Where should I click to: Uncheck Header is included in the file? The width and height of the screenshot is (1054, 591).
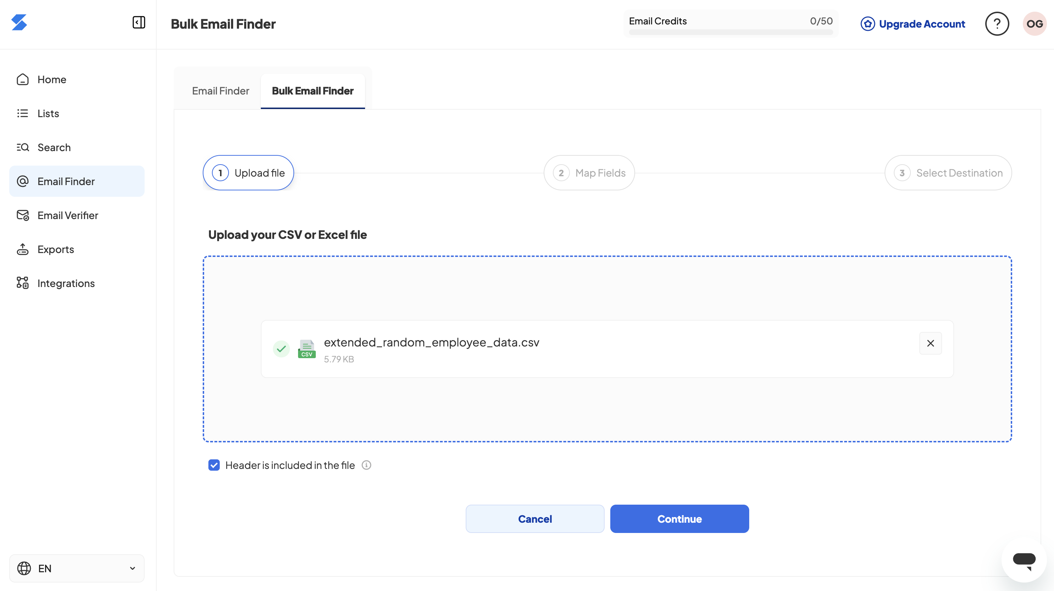pos(214,465)
